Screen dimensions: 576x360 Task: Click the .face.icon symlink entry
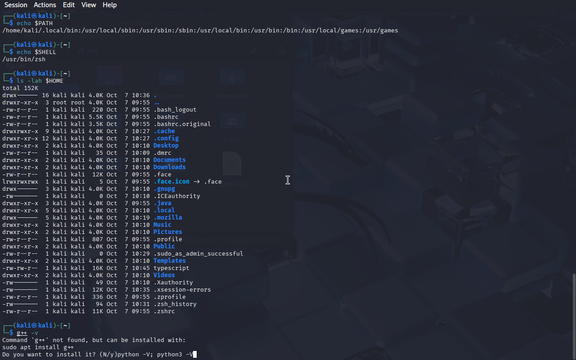point(171,182)
